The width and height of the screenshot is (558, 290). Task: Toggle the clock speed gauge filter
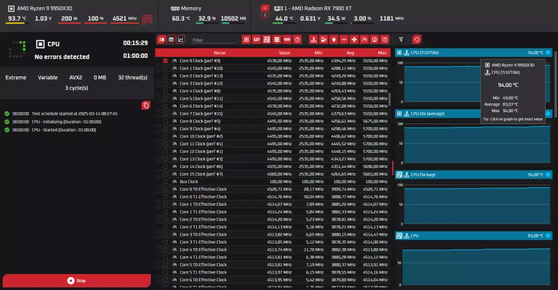point(364,39)
